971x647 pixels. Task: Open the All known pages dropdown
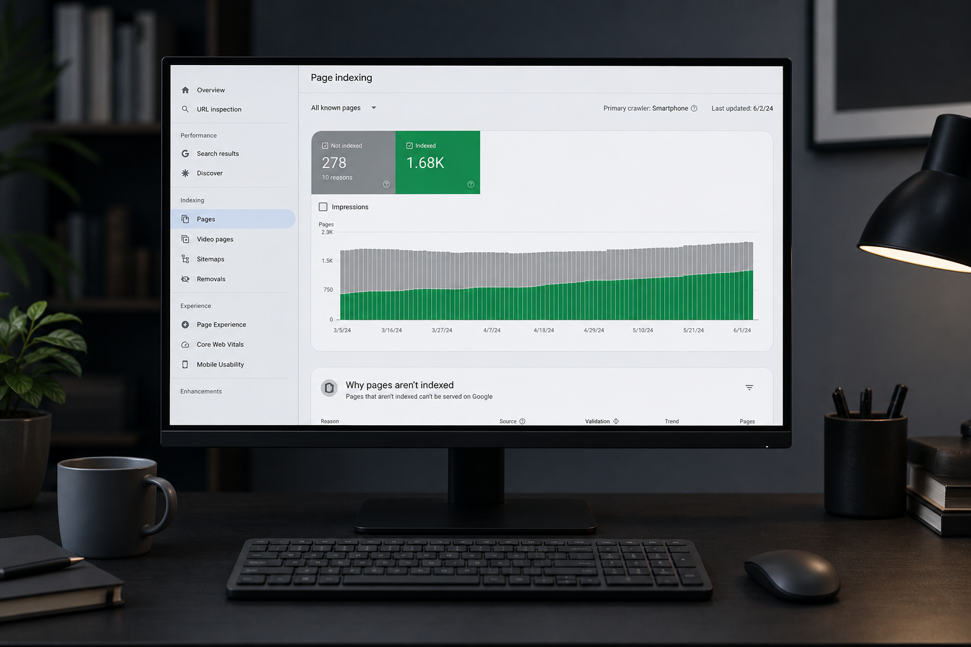point(343,108)
